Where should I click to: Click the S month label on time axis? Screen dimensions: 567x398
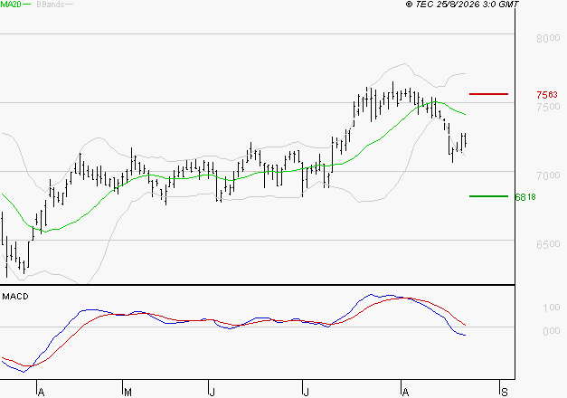tap(505, 393)
